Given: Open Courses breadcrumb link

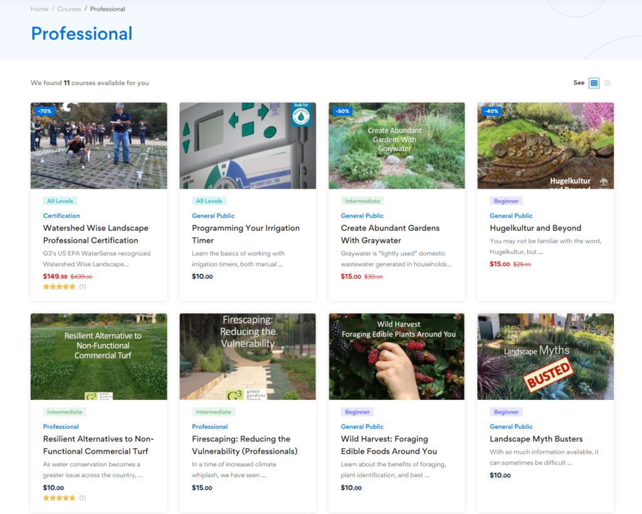Looking at the screenshot, I should (69, 9).
